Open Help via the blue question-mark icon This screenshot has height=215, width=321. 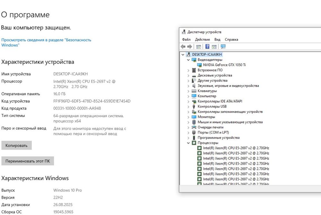[x=207, y=47]
